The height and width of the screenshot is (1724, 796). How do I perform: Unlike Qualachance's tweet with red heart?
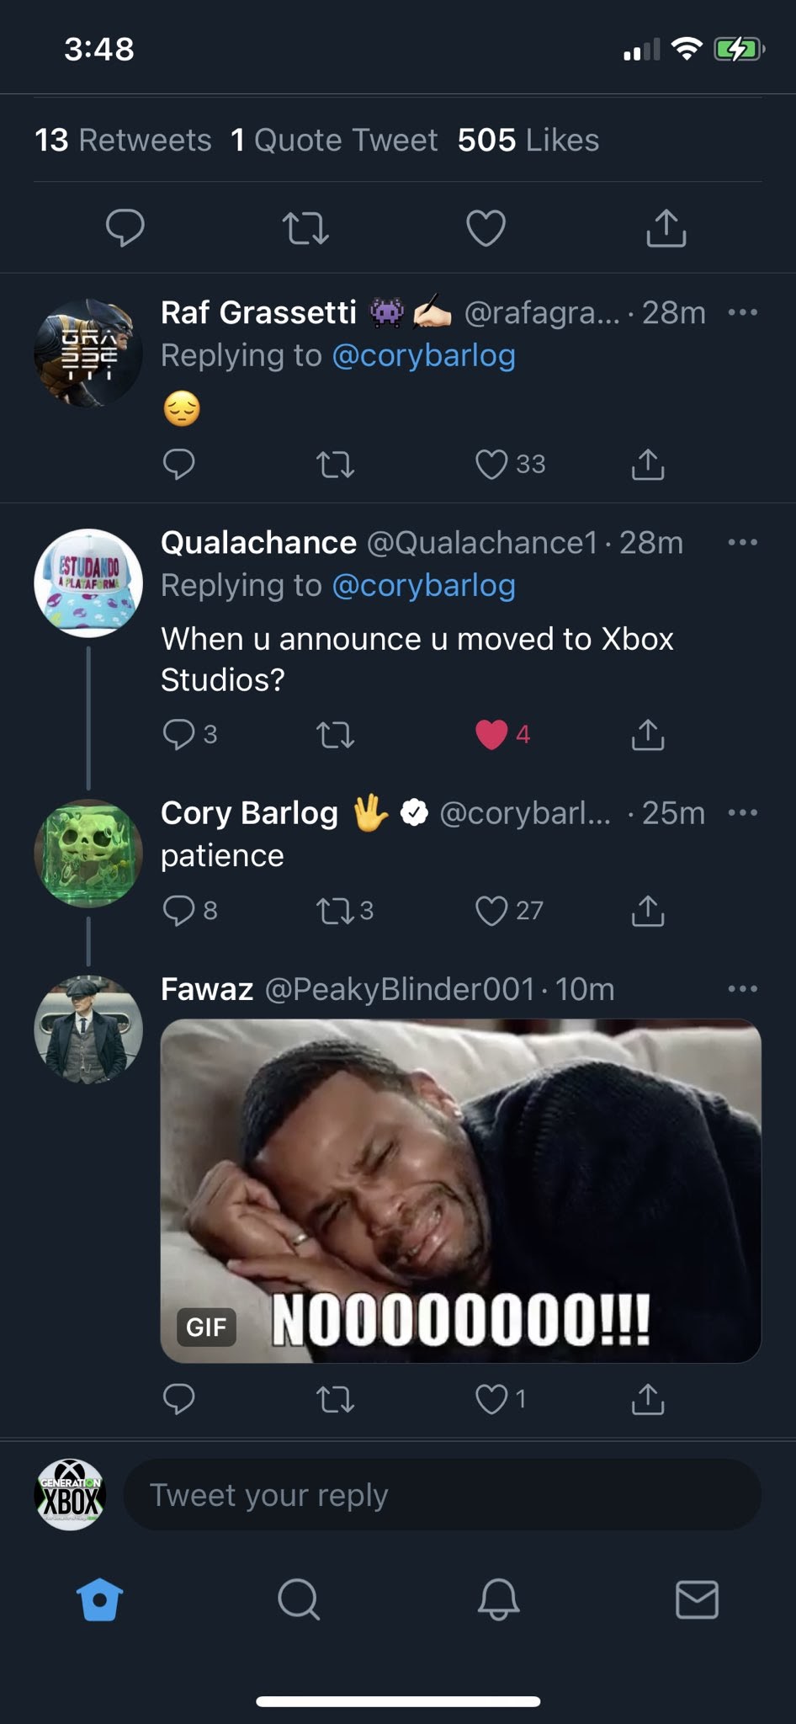pyautogui.click(x=492, y=734)
